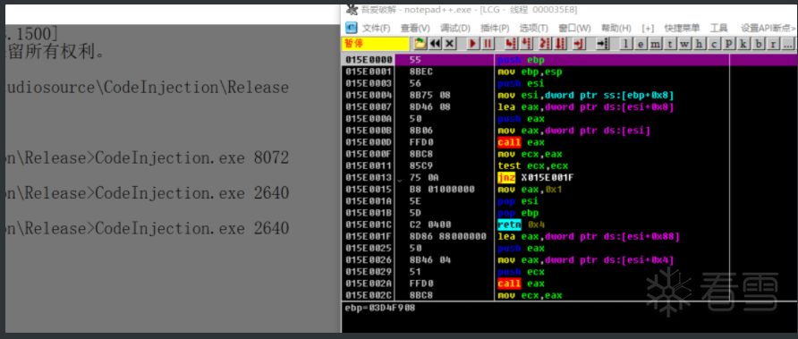Open the 插件(P) menu
This screenshot has height=339, width=798.
(x=495, y=28)
